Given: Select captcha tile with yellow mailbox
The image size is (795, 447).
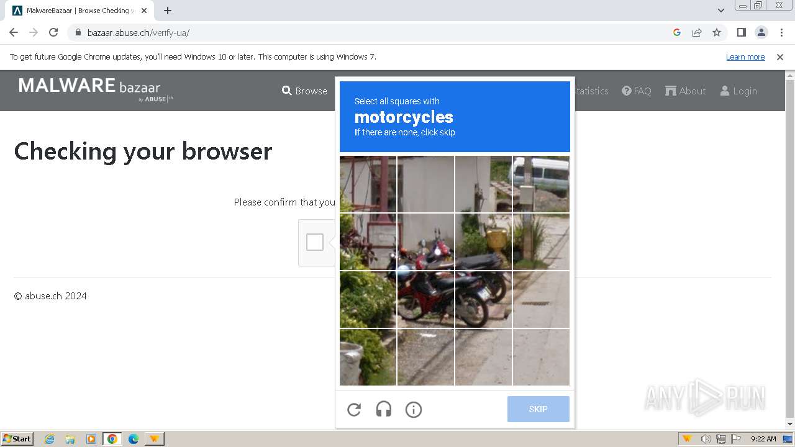Looking at the screenshot, I should (x=483, y=242).
